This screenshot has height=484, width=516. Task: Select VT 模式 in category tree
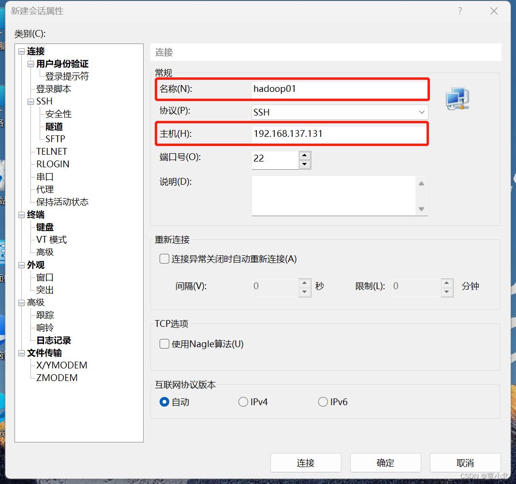click(x=52, y=239)
